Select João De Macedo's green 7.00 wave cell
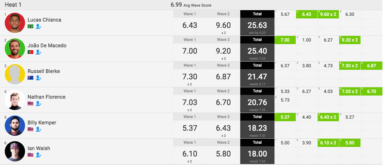The height and width of the screenshot is (165, 383). pyautogui.click(x=285, y=40)
